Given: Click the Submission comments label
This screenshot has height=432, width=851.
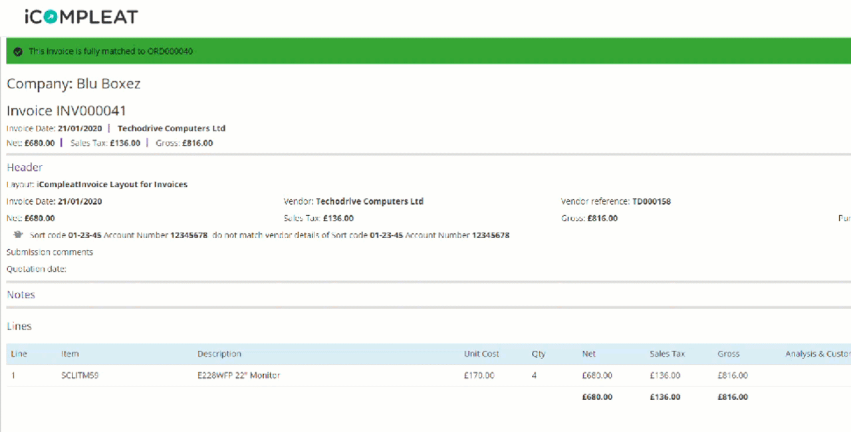Looking at the screenshot, I should (x=50, y=252).
